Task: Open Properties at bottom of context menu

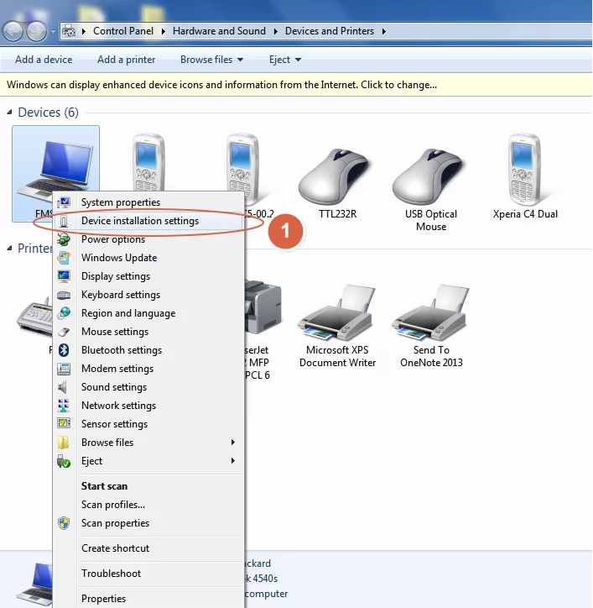Action: (x=148, y=599)
